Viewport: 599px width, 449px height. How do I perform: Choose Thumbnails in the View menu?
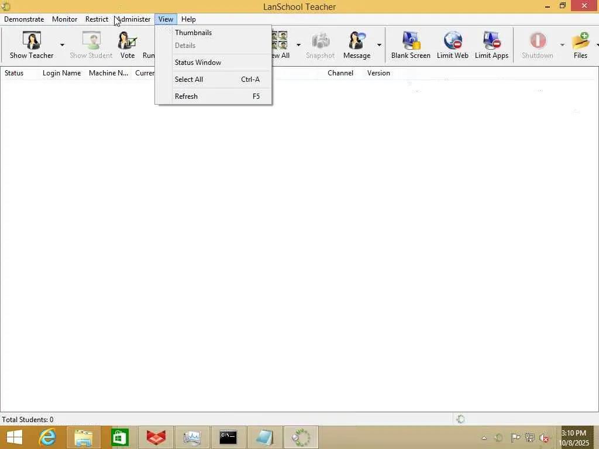coord(214,33)
